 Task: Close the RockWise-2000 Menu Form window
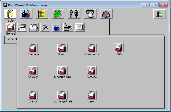click(163, 5)
